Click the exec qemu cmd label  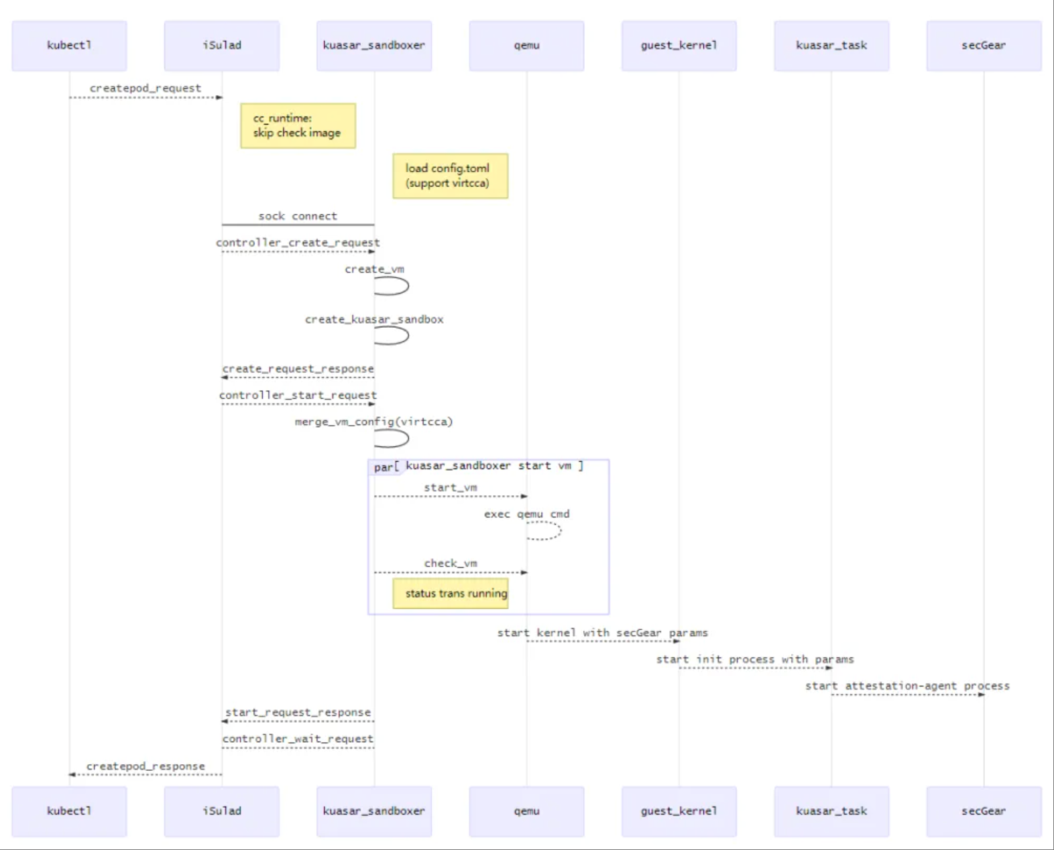coord(526,514)
